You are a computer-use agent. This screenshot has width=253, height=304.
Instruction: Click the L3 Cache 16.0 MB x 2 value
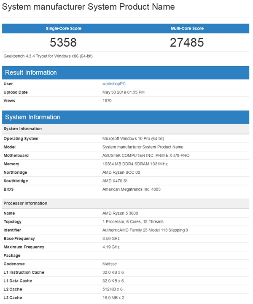click(x=113, y=298)
